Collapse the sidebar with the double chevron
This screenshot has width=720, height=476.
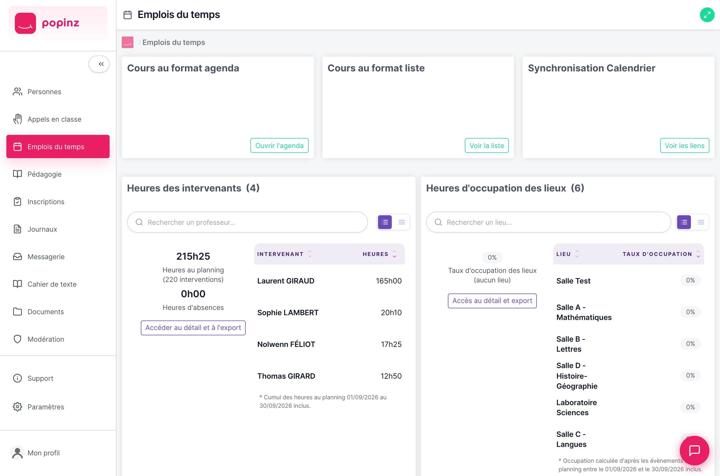99,64
